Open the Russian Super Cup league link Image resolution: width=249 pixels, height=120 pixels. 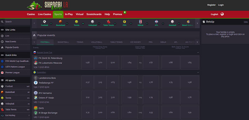tap(45, 52)
